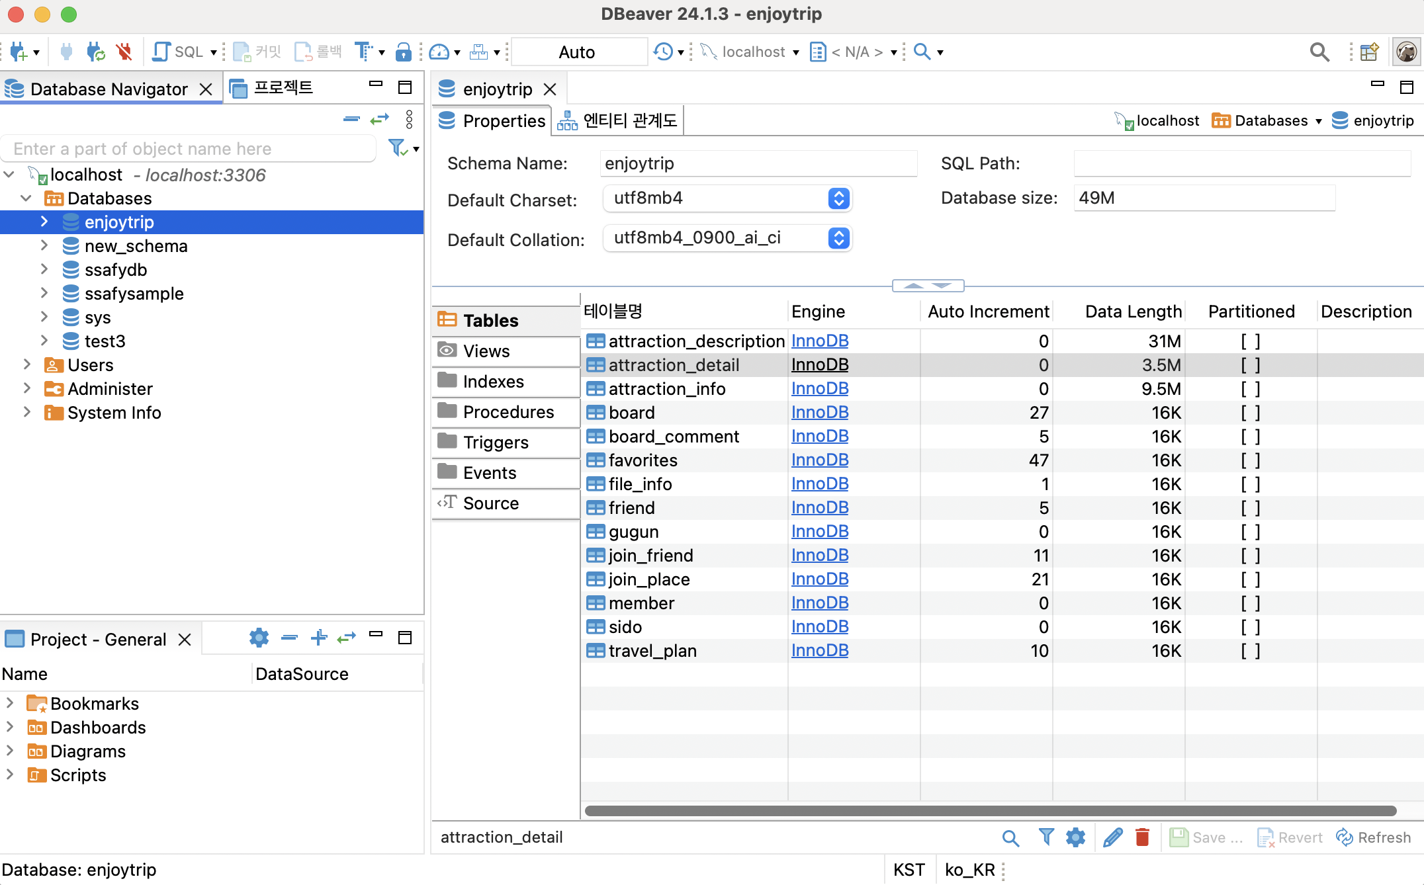Toggle Partitioned checkbox for travel_plan table
Image resolution: width=1424 pixels, height=885 pixels.
tap(1250, 651)
